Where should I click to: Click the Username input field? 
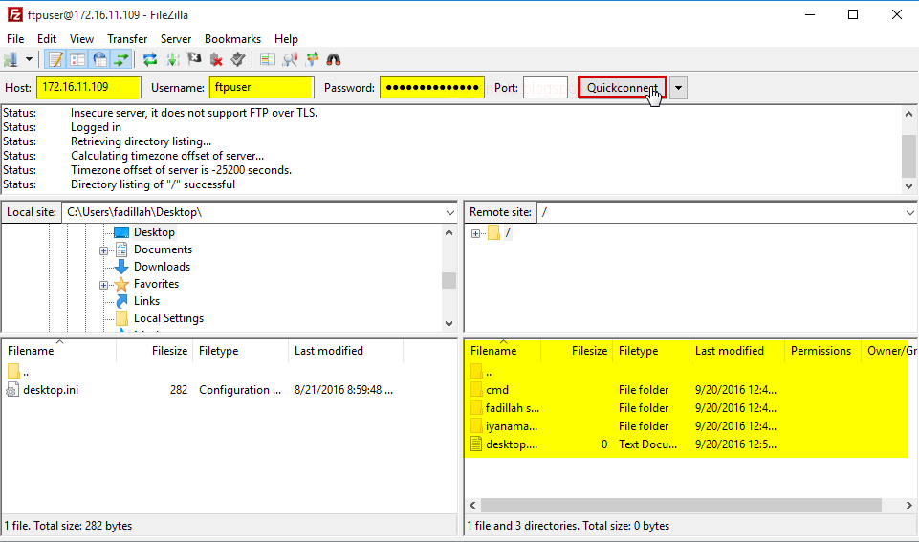click(x=261, y=87)
